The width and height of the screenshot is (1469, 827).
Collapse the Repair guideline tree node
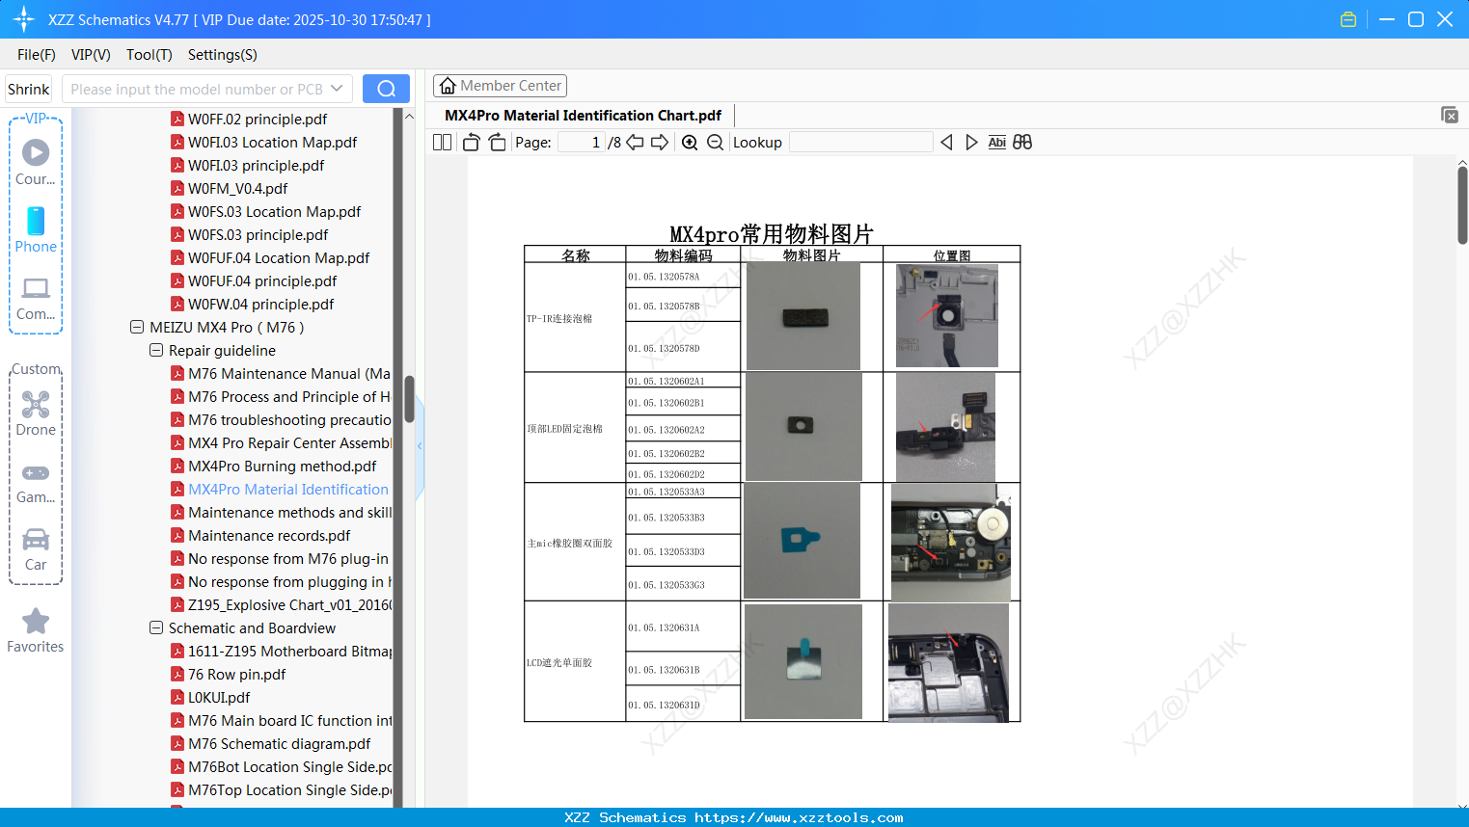click(155, 350)
